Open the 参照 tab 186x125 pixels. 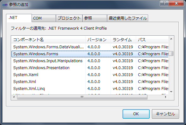(95, 18)
